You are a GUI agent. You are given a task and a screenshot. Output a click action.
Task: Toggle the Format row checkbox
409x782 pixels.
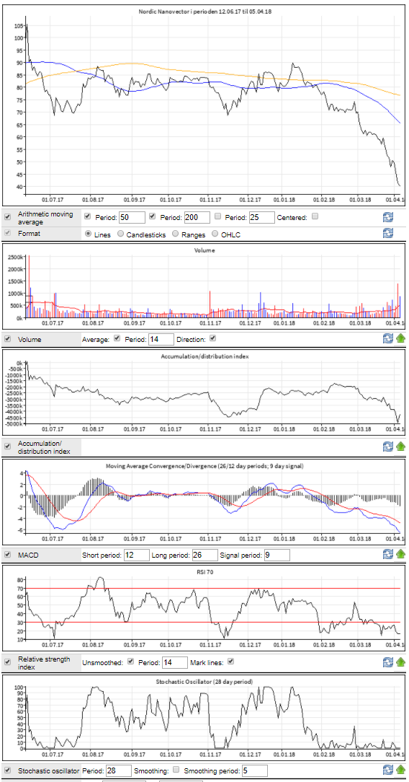pyautogui.click(x=7, y=233)
